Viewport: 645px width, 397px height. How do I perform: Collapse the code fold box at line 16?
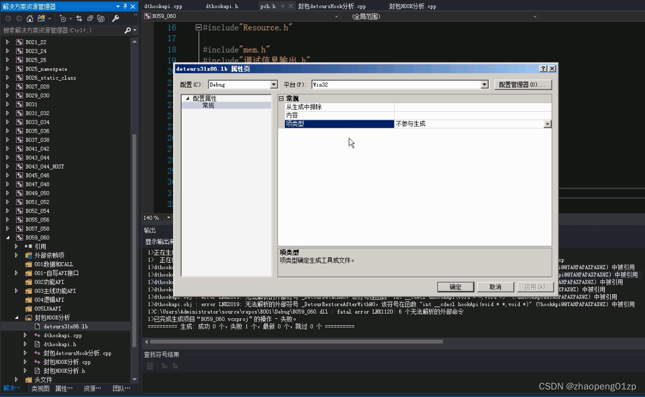(199, 27)
